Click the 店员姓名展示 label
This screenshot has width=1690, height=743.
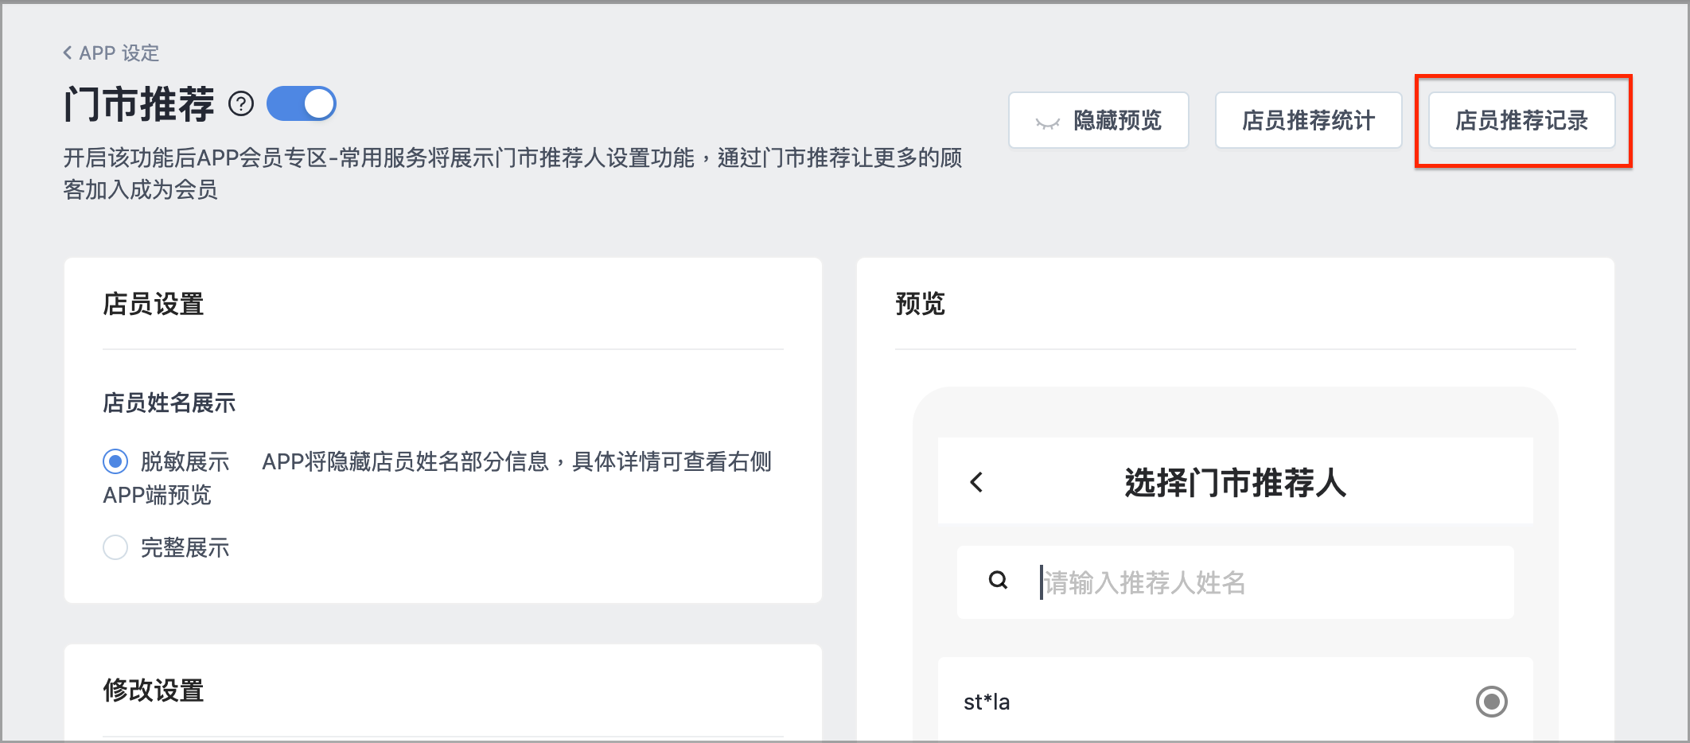[169, 403]
